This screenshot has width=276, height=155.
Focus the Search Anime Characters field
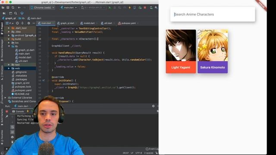point(213,14)
